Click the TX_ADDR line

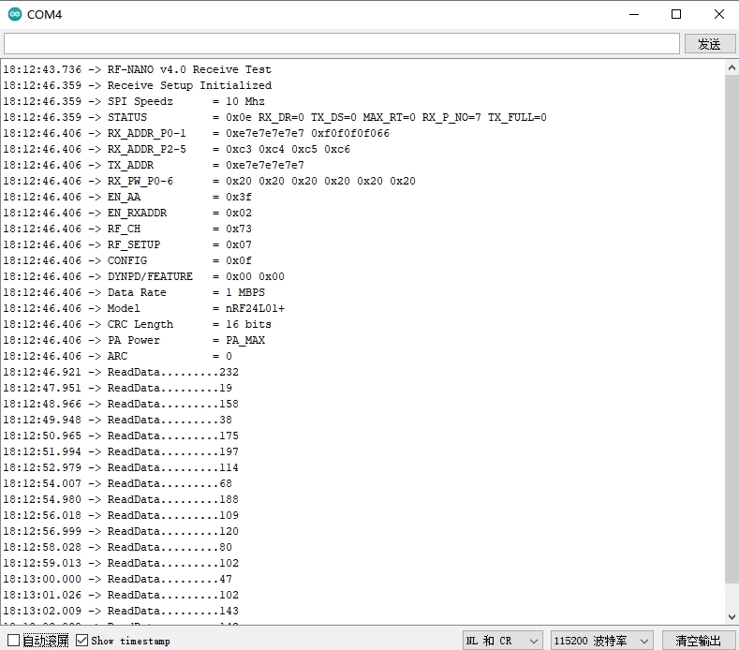point(154,166)
